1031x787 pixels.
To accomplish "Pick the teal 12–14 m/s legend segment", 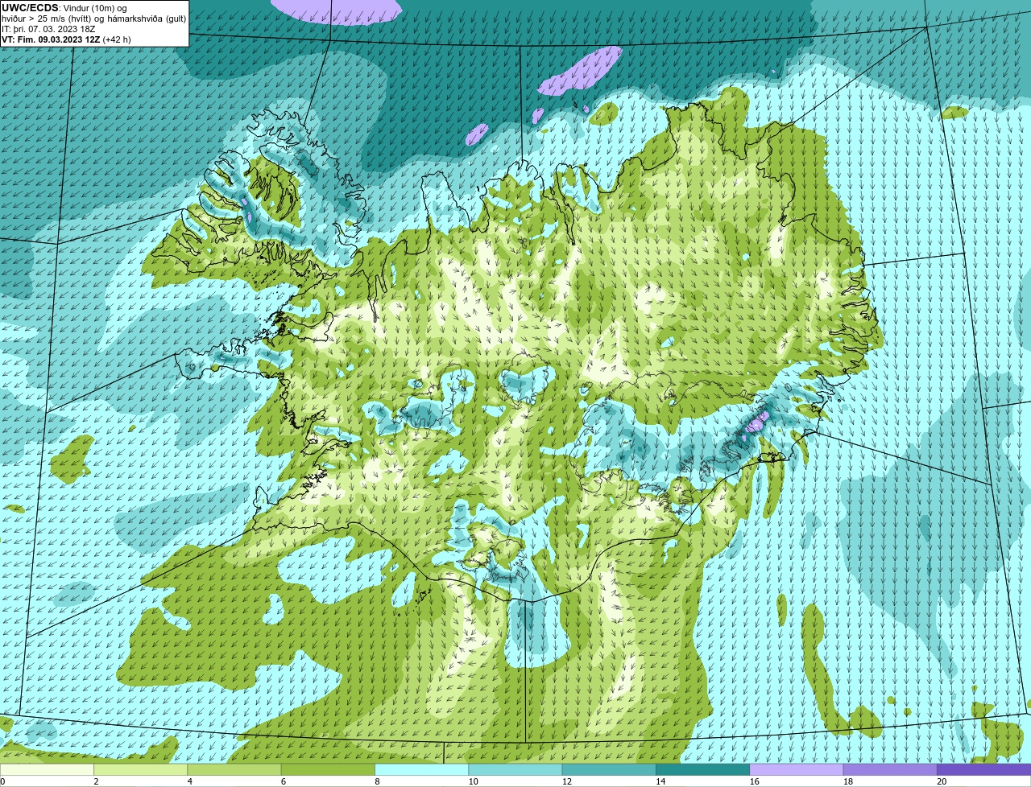I will click(x=609, y=769).
